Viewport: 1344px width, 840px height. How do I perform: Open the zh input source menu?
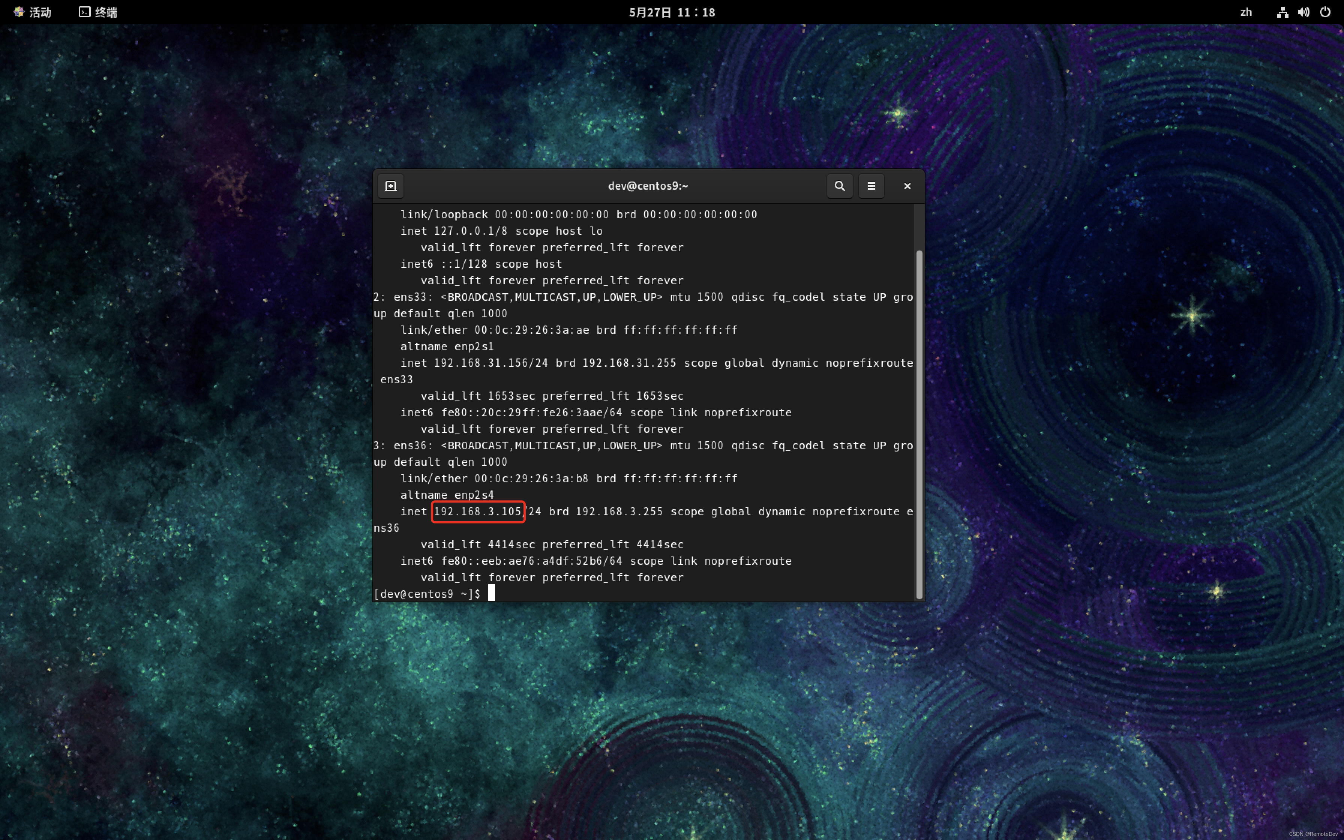click(1246, 12)
